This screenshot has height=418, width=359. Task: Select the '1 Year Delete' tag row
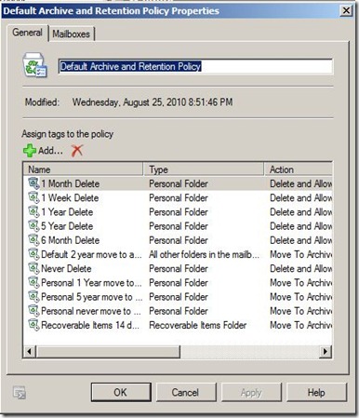click(x=178, y=212)
